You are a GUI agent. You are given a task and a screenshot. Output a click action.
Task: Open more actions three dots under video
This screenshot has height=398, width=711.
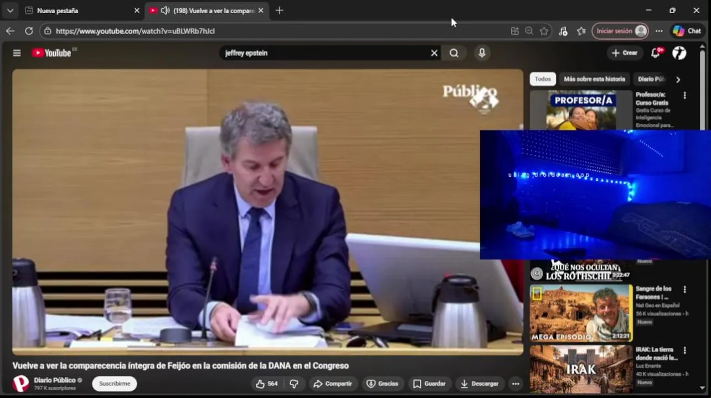point(516,384)
